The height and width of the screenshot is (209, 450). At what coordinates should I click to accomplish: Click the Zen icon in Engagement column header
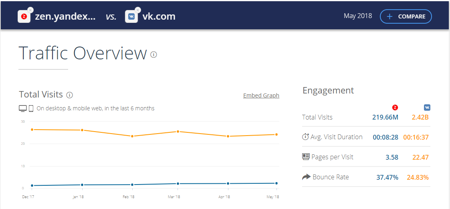pyautogui.click(x=395, y=108)
